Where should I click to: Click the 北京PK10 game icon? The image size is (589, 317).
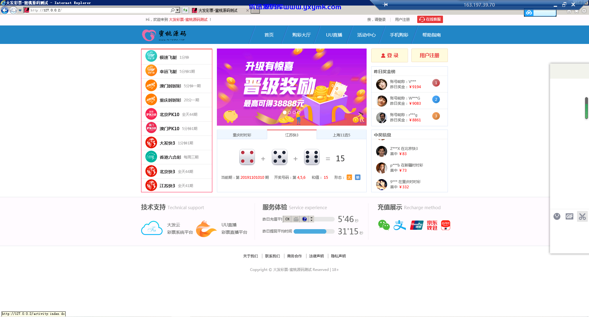pyautogui.click(x=151, y=114)
